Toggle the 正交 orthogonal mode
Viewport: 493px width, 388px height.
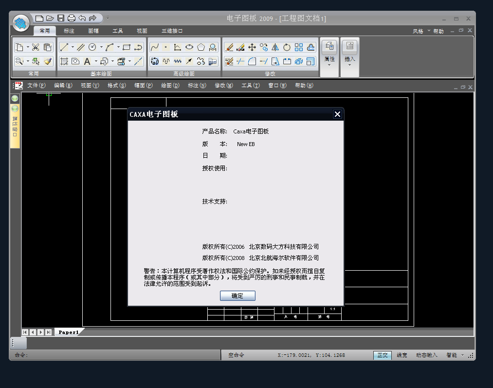(383, 355)
